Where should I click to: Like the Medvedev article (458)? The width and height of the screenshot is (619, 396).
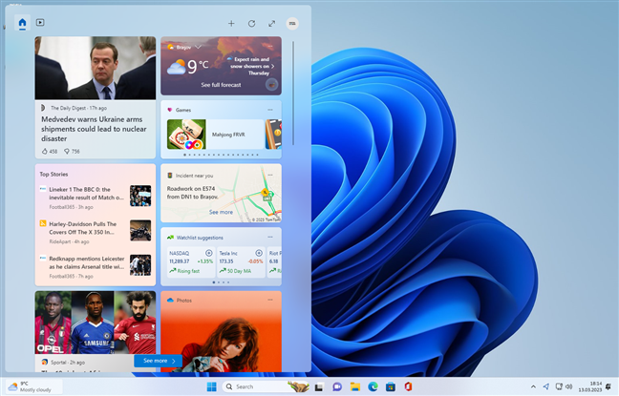[x=50, y=151]
